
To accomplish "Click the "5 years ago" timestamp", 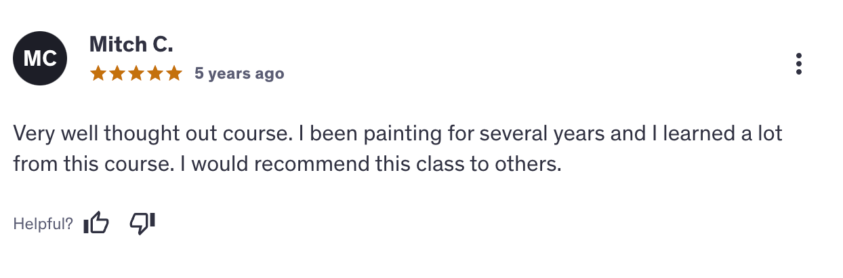I will pyautogui.click(x=239, y=73).
